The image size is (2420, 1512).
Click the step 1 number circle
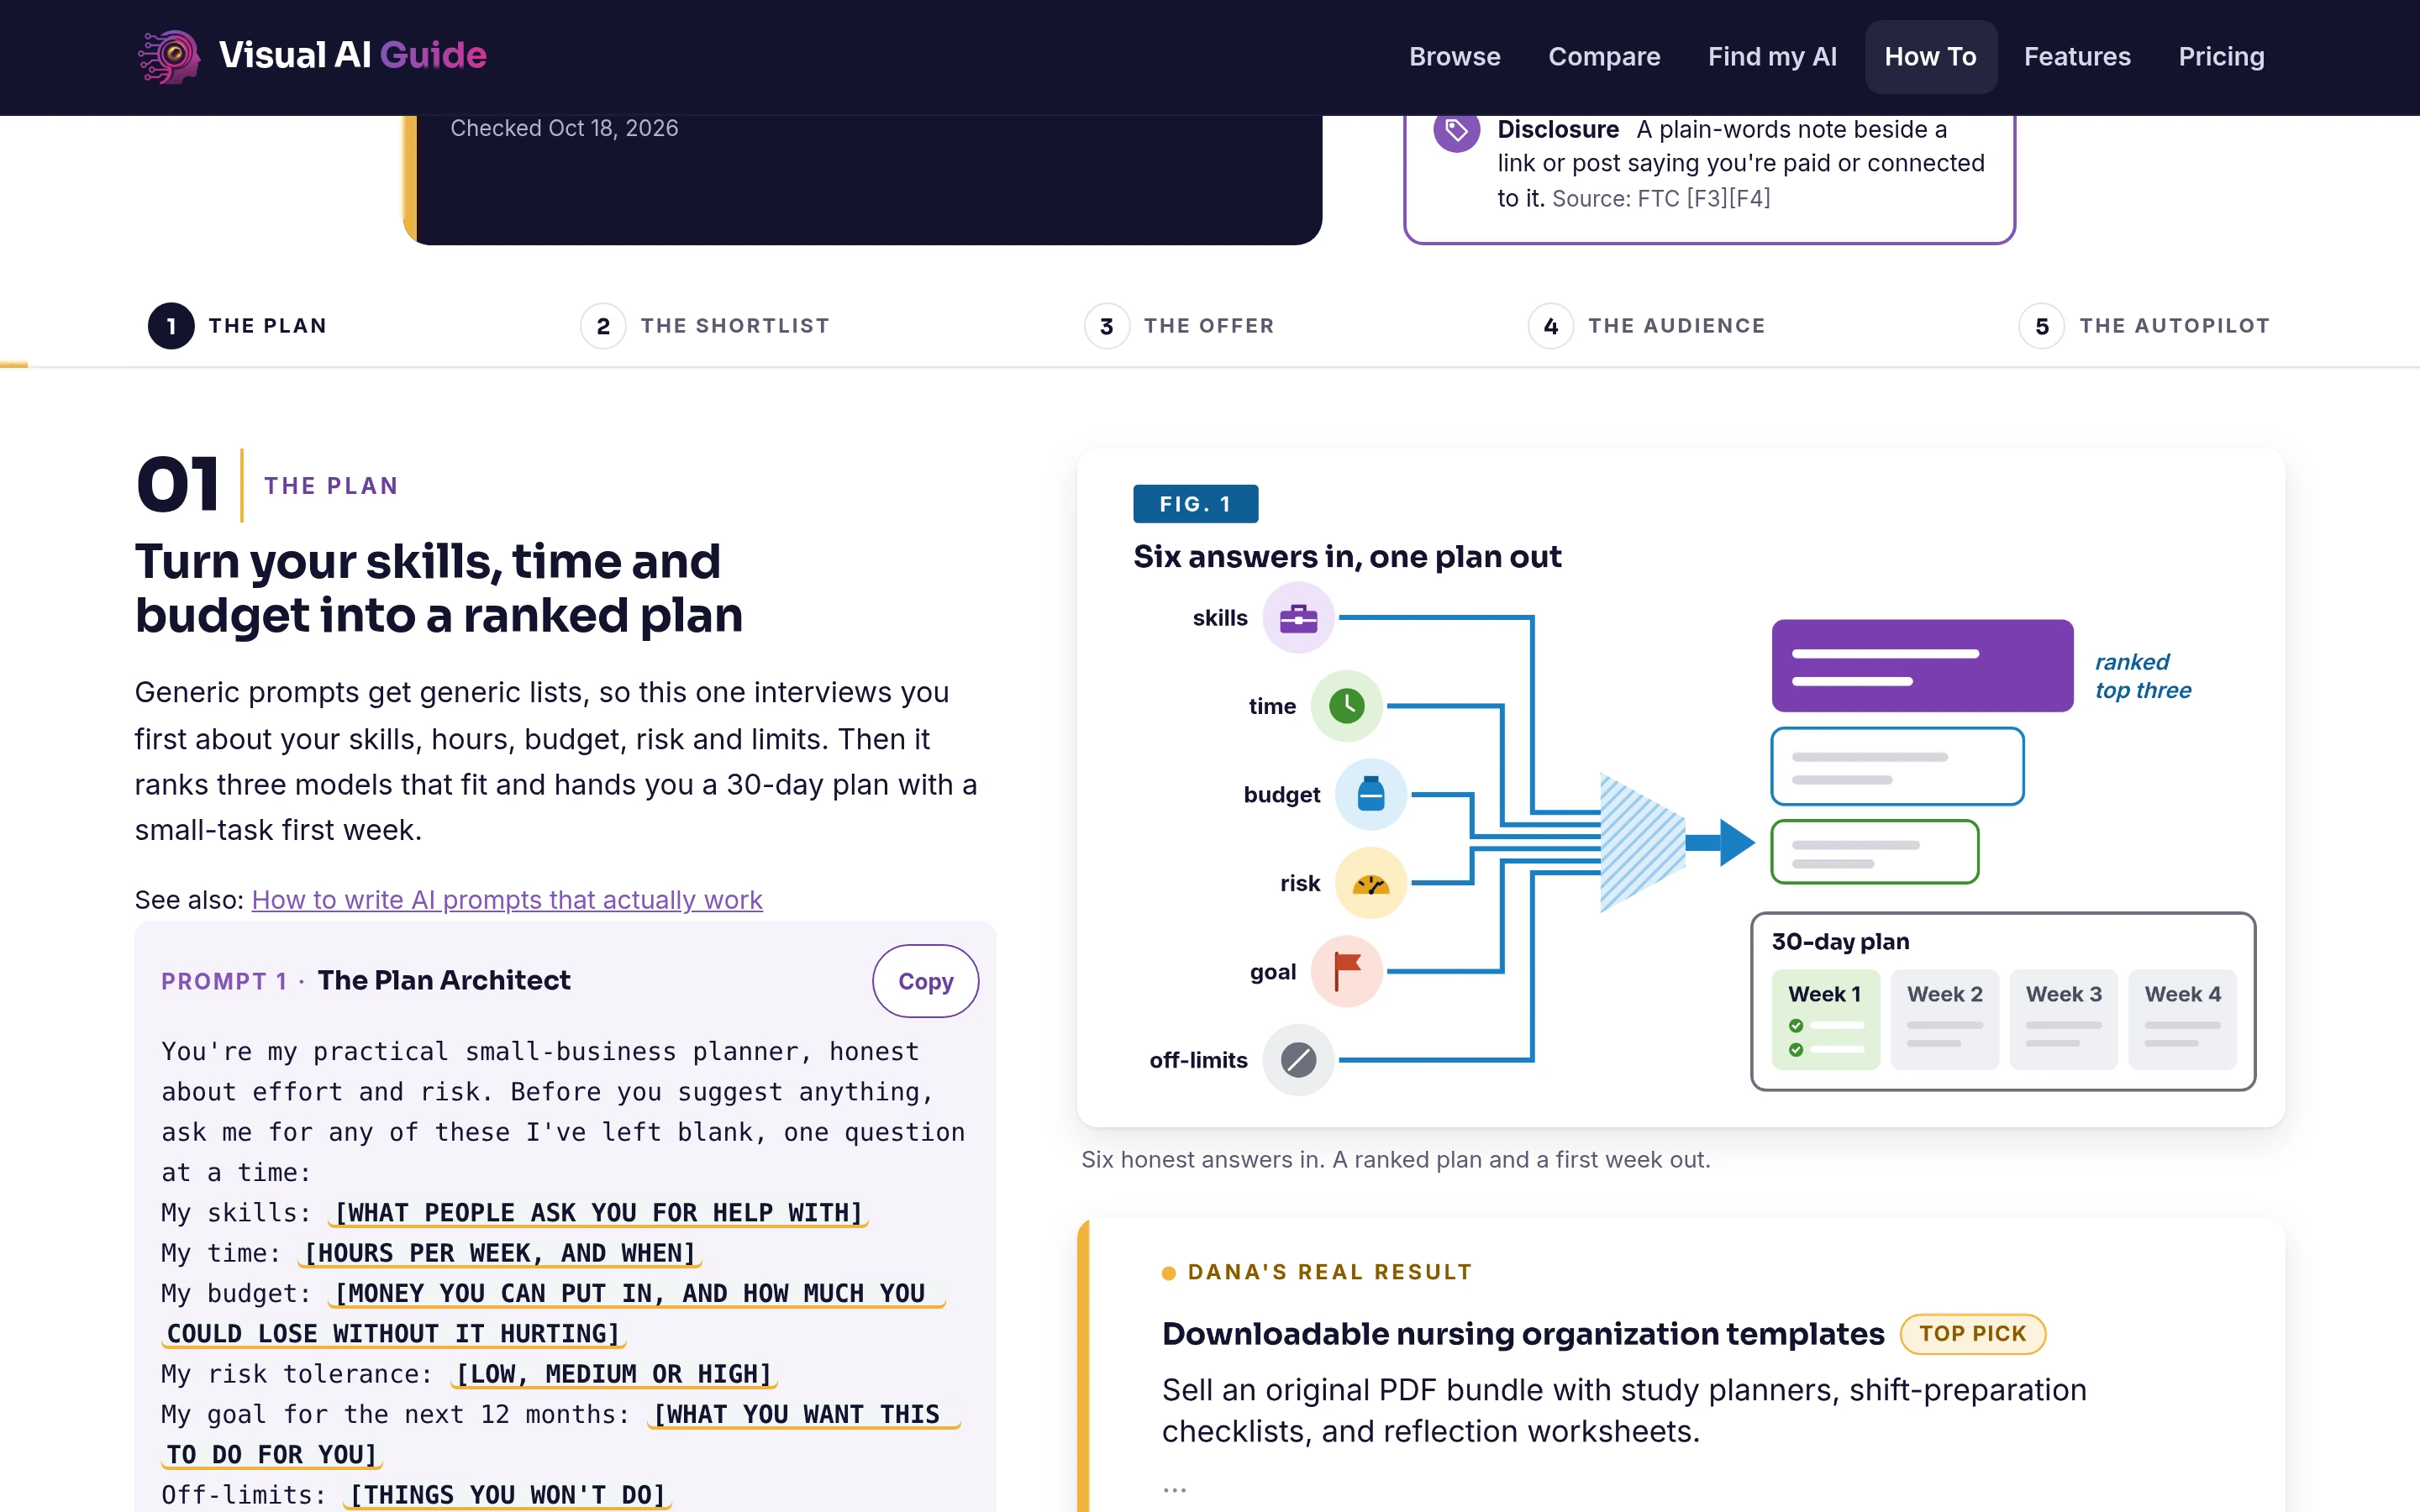pyautogui.click(x=171, y=326)
